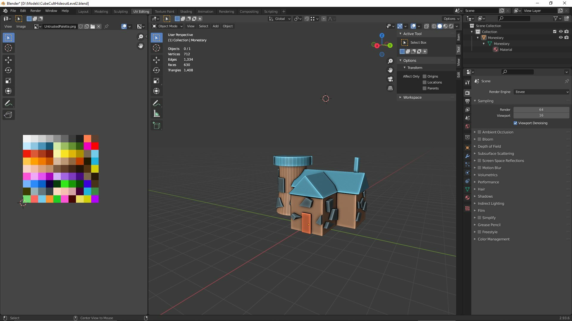Switch to Layout workspace tab
The height and width of the screenshot is (321, 572).
point(83,11)
